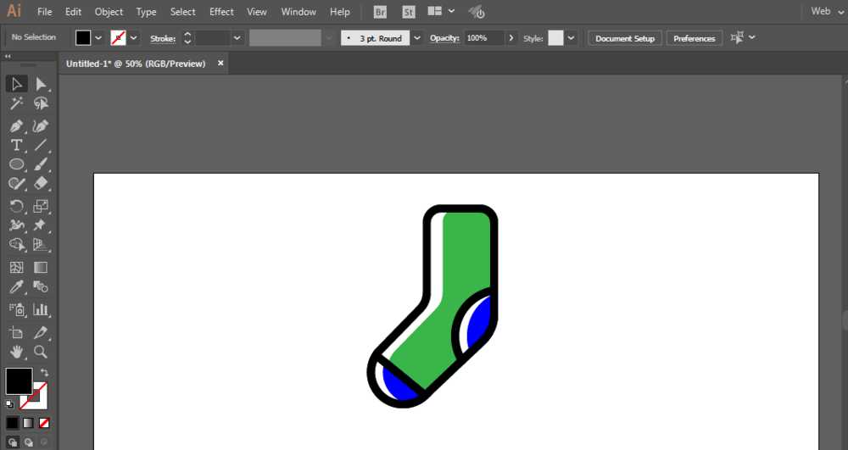The height and width of the screenshot is (450, 848).
Task: Select the Direct Selection tool
Action: coord(41,84)
